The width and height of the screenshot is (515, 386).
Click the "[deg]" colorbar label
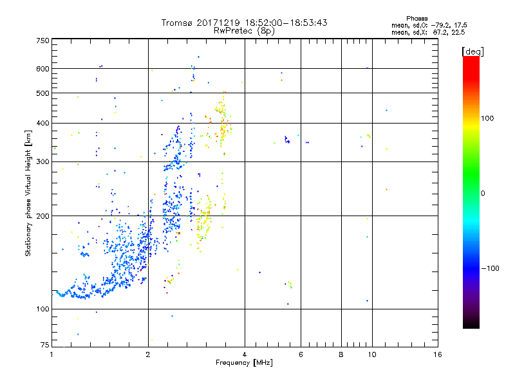473,51
